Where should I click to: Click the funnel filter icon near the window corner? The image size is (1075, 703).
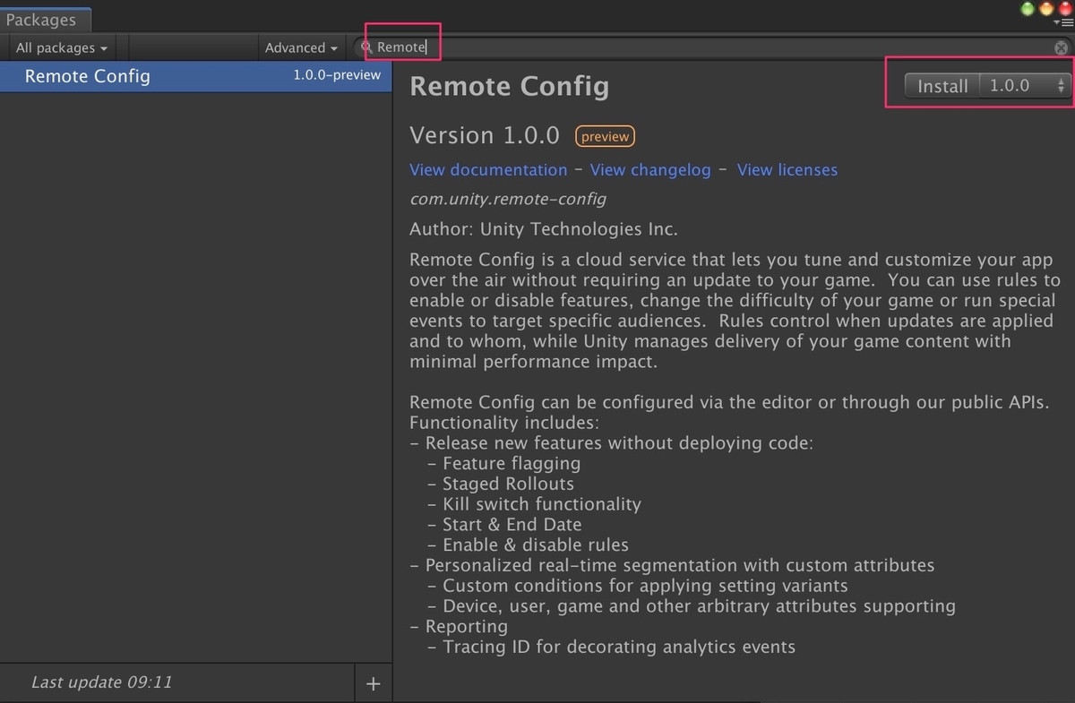1057,22
